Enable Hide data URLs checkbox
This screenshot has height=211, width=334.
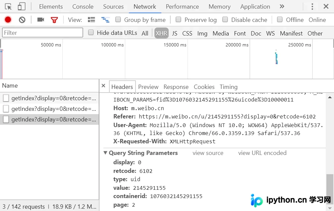[x=91, y=33]
